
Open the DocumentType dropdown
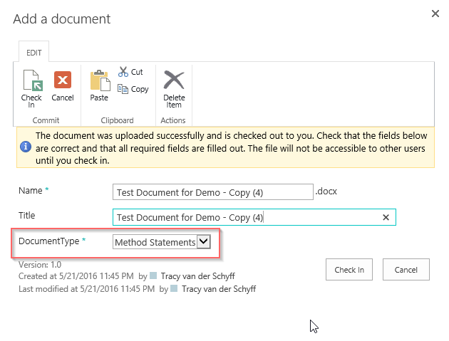coord(204,243)
